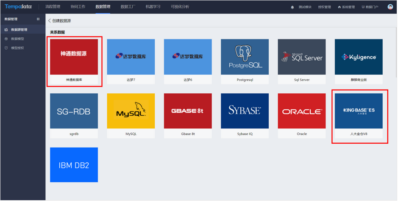The height and width of the screenshot is (201, 398).
Task: Select 模型授权 in the sidebar
Action: point(23,48)
